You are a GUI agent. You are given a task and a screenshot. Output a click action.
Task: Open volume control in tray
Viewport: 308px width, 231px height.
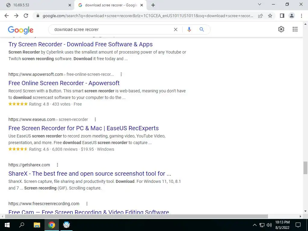click(x=269, y=225)
